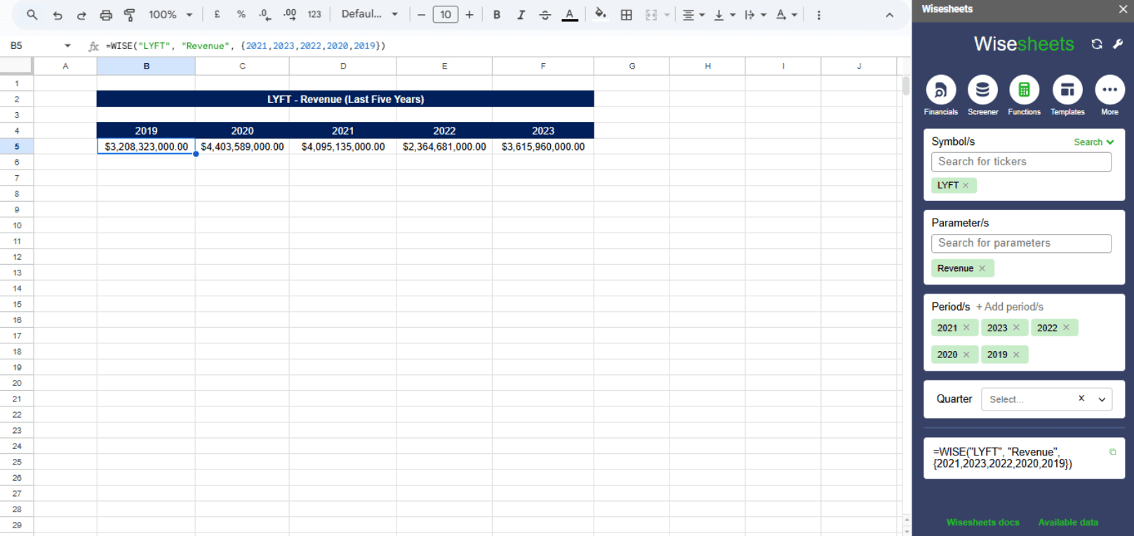Open the Wisesheets docs link
Screen dimensions: 1134x536
[982, 522]
